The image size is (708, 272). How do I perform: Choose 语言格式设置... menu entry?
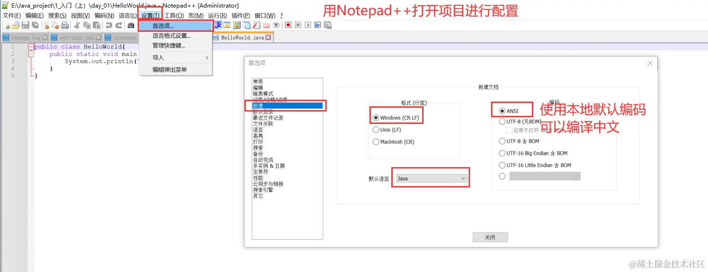click(x=176, y=36)
